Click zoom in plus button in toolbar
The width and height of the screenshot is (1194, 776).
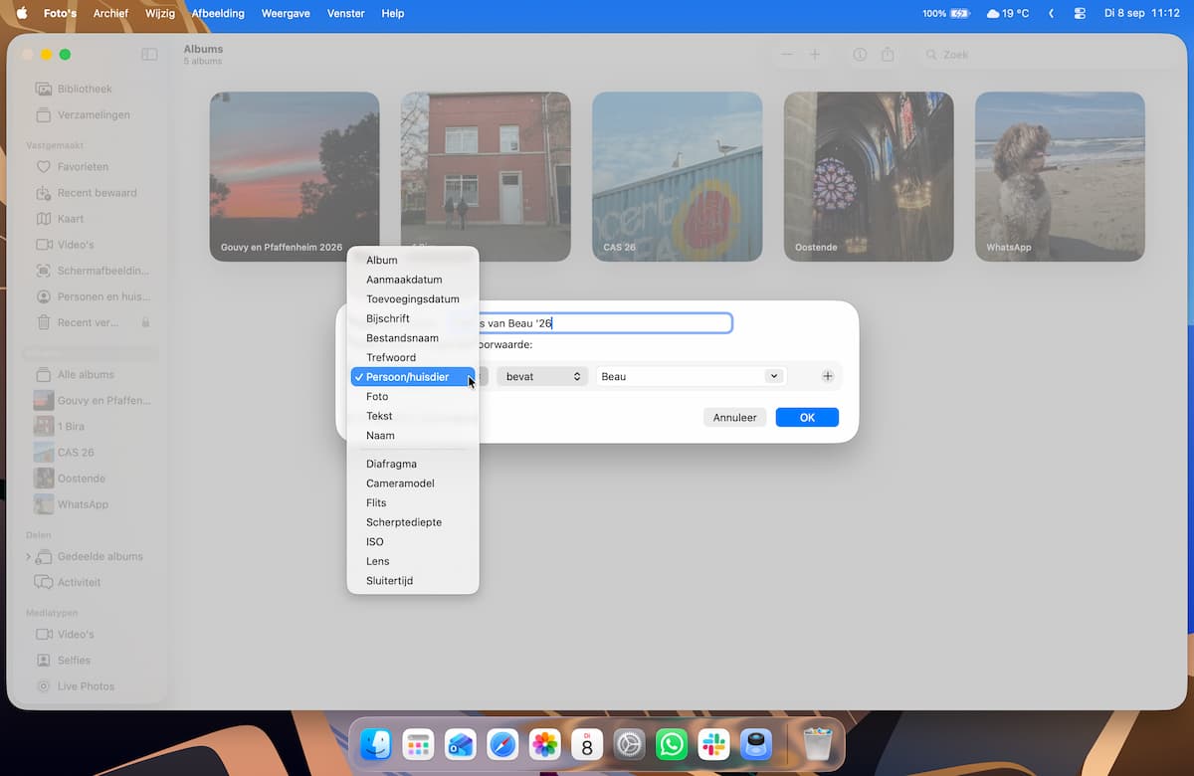(815, 55)
